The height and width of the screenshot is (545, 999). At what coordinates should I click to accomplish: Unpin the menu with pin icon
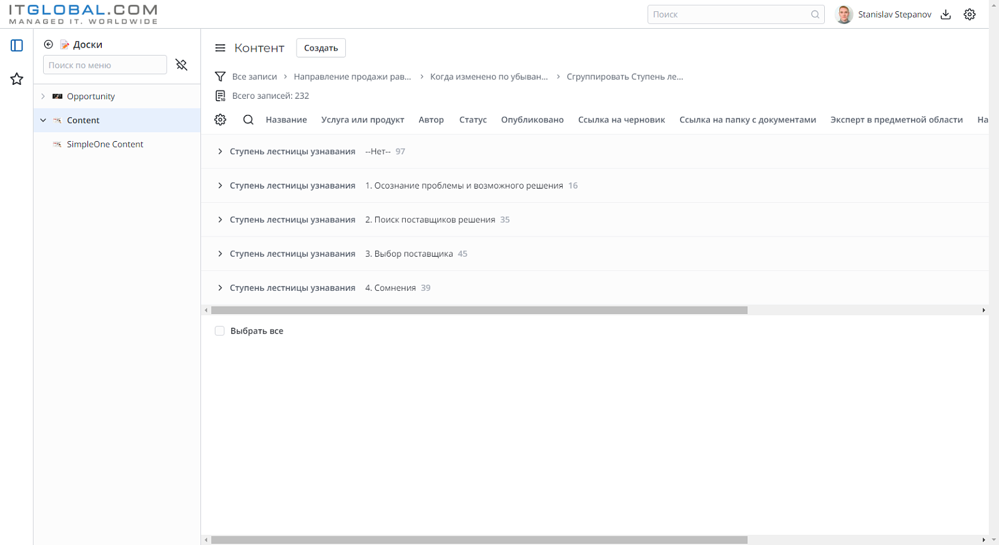coord(182,65)
